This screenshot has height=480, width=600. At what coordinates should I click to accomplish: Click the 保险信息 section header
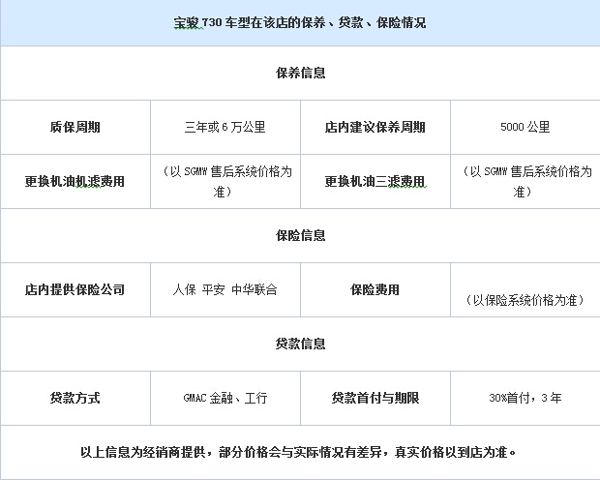300,236
